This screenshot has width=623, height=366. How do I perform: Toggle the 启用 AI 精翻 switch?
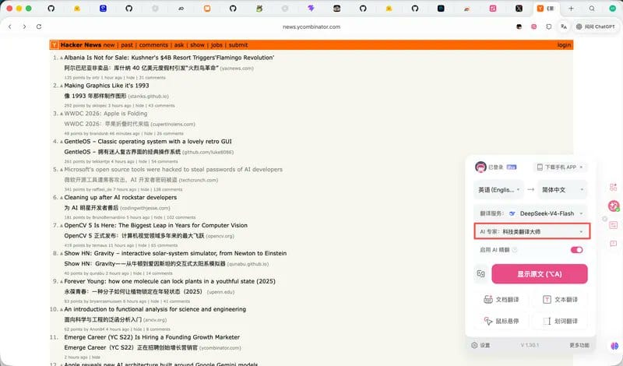pos(576,250)
